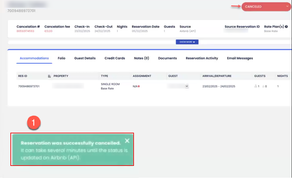Click the adult guests icon in the row
This screenshot has height=178, width=292.
(x=256, y=86)
